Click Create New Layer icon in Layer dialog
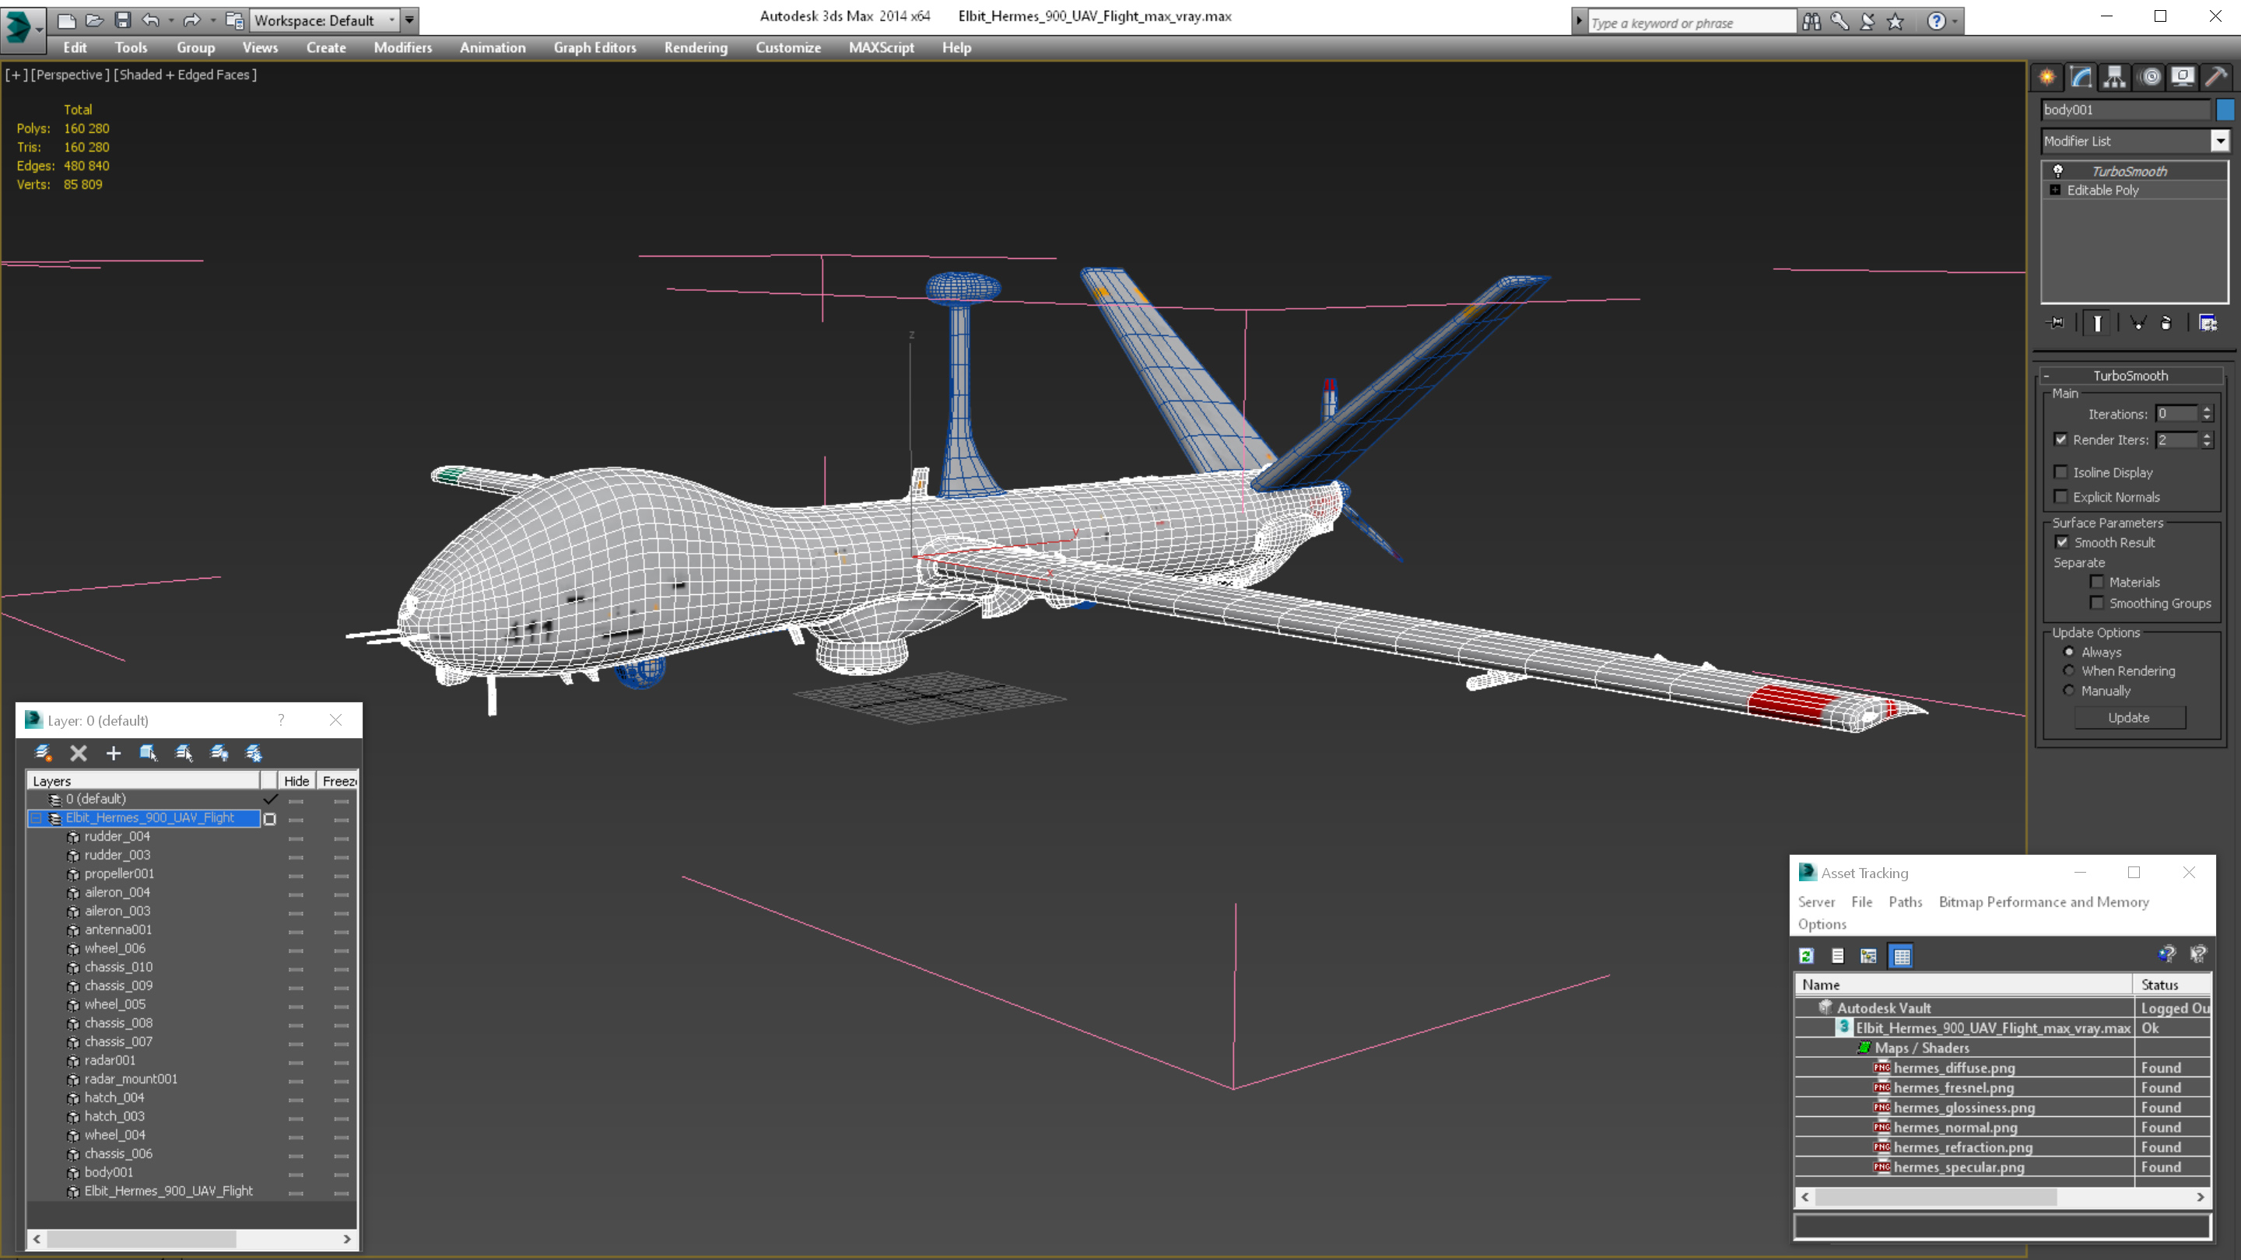 tap(43, 753)
